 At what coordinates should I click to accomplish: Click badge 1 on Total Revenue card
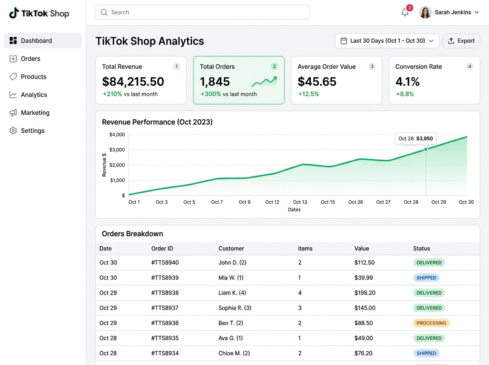[x=176, y=66]
